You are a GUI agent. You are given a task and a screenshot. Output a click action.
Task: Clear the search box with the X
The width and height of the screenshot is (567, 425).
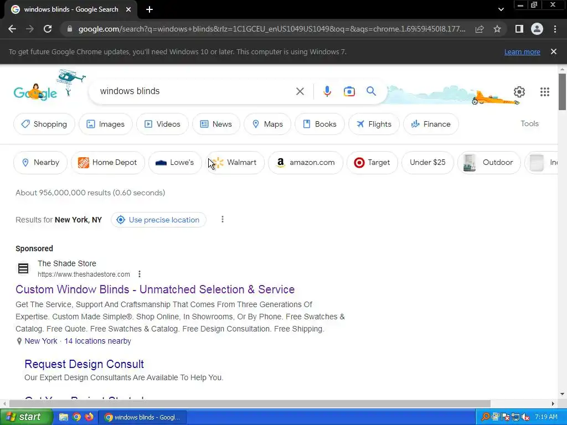tap(300, 91)
